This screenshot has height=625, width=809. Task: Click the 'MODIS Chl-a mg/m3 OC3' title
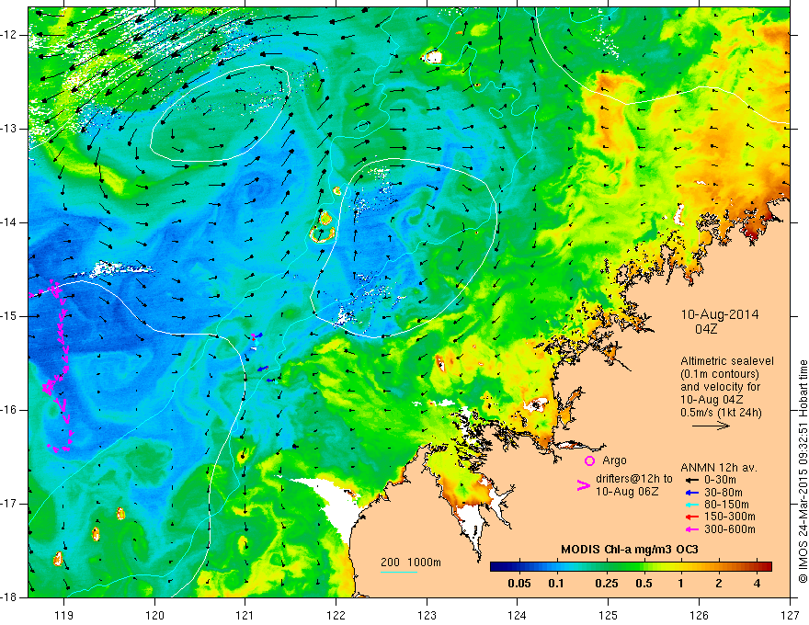pos(630,550)
